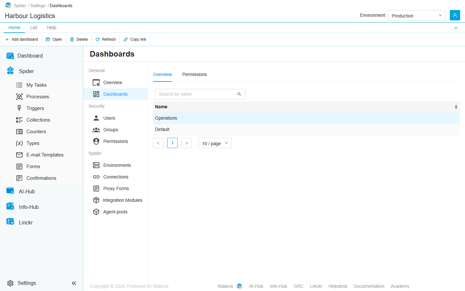
Task: Open the Environment Production dropdown
Action: [417, 15]
